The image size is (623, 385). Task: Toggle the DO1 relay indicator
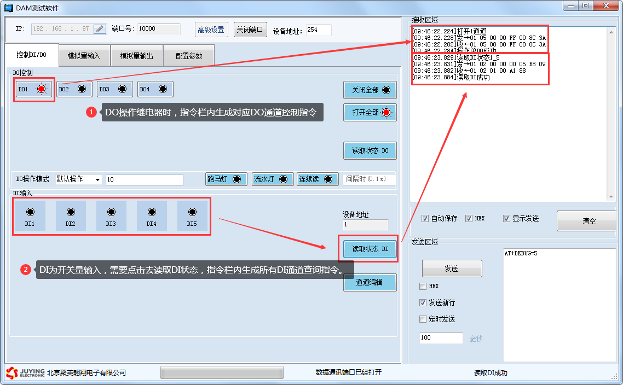tap(34, 89)
